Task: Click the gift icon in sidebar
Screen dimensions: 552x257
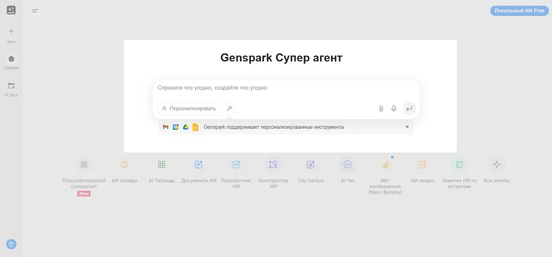Action: pyautogui.click(x=11, y=244)
